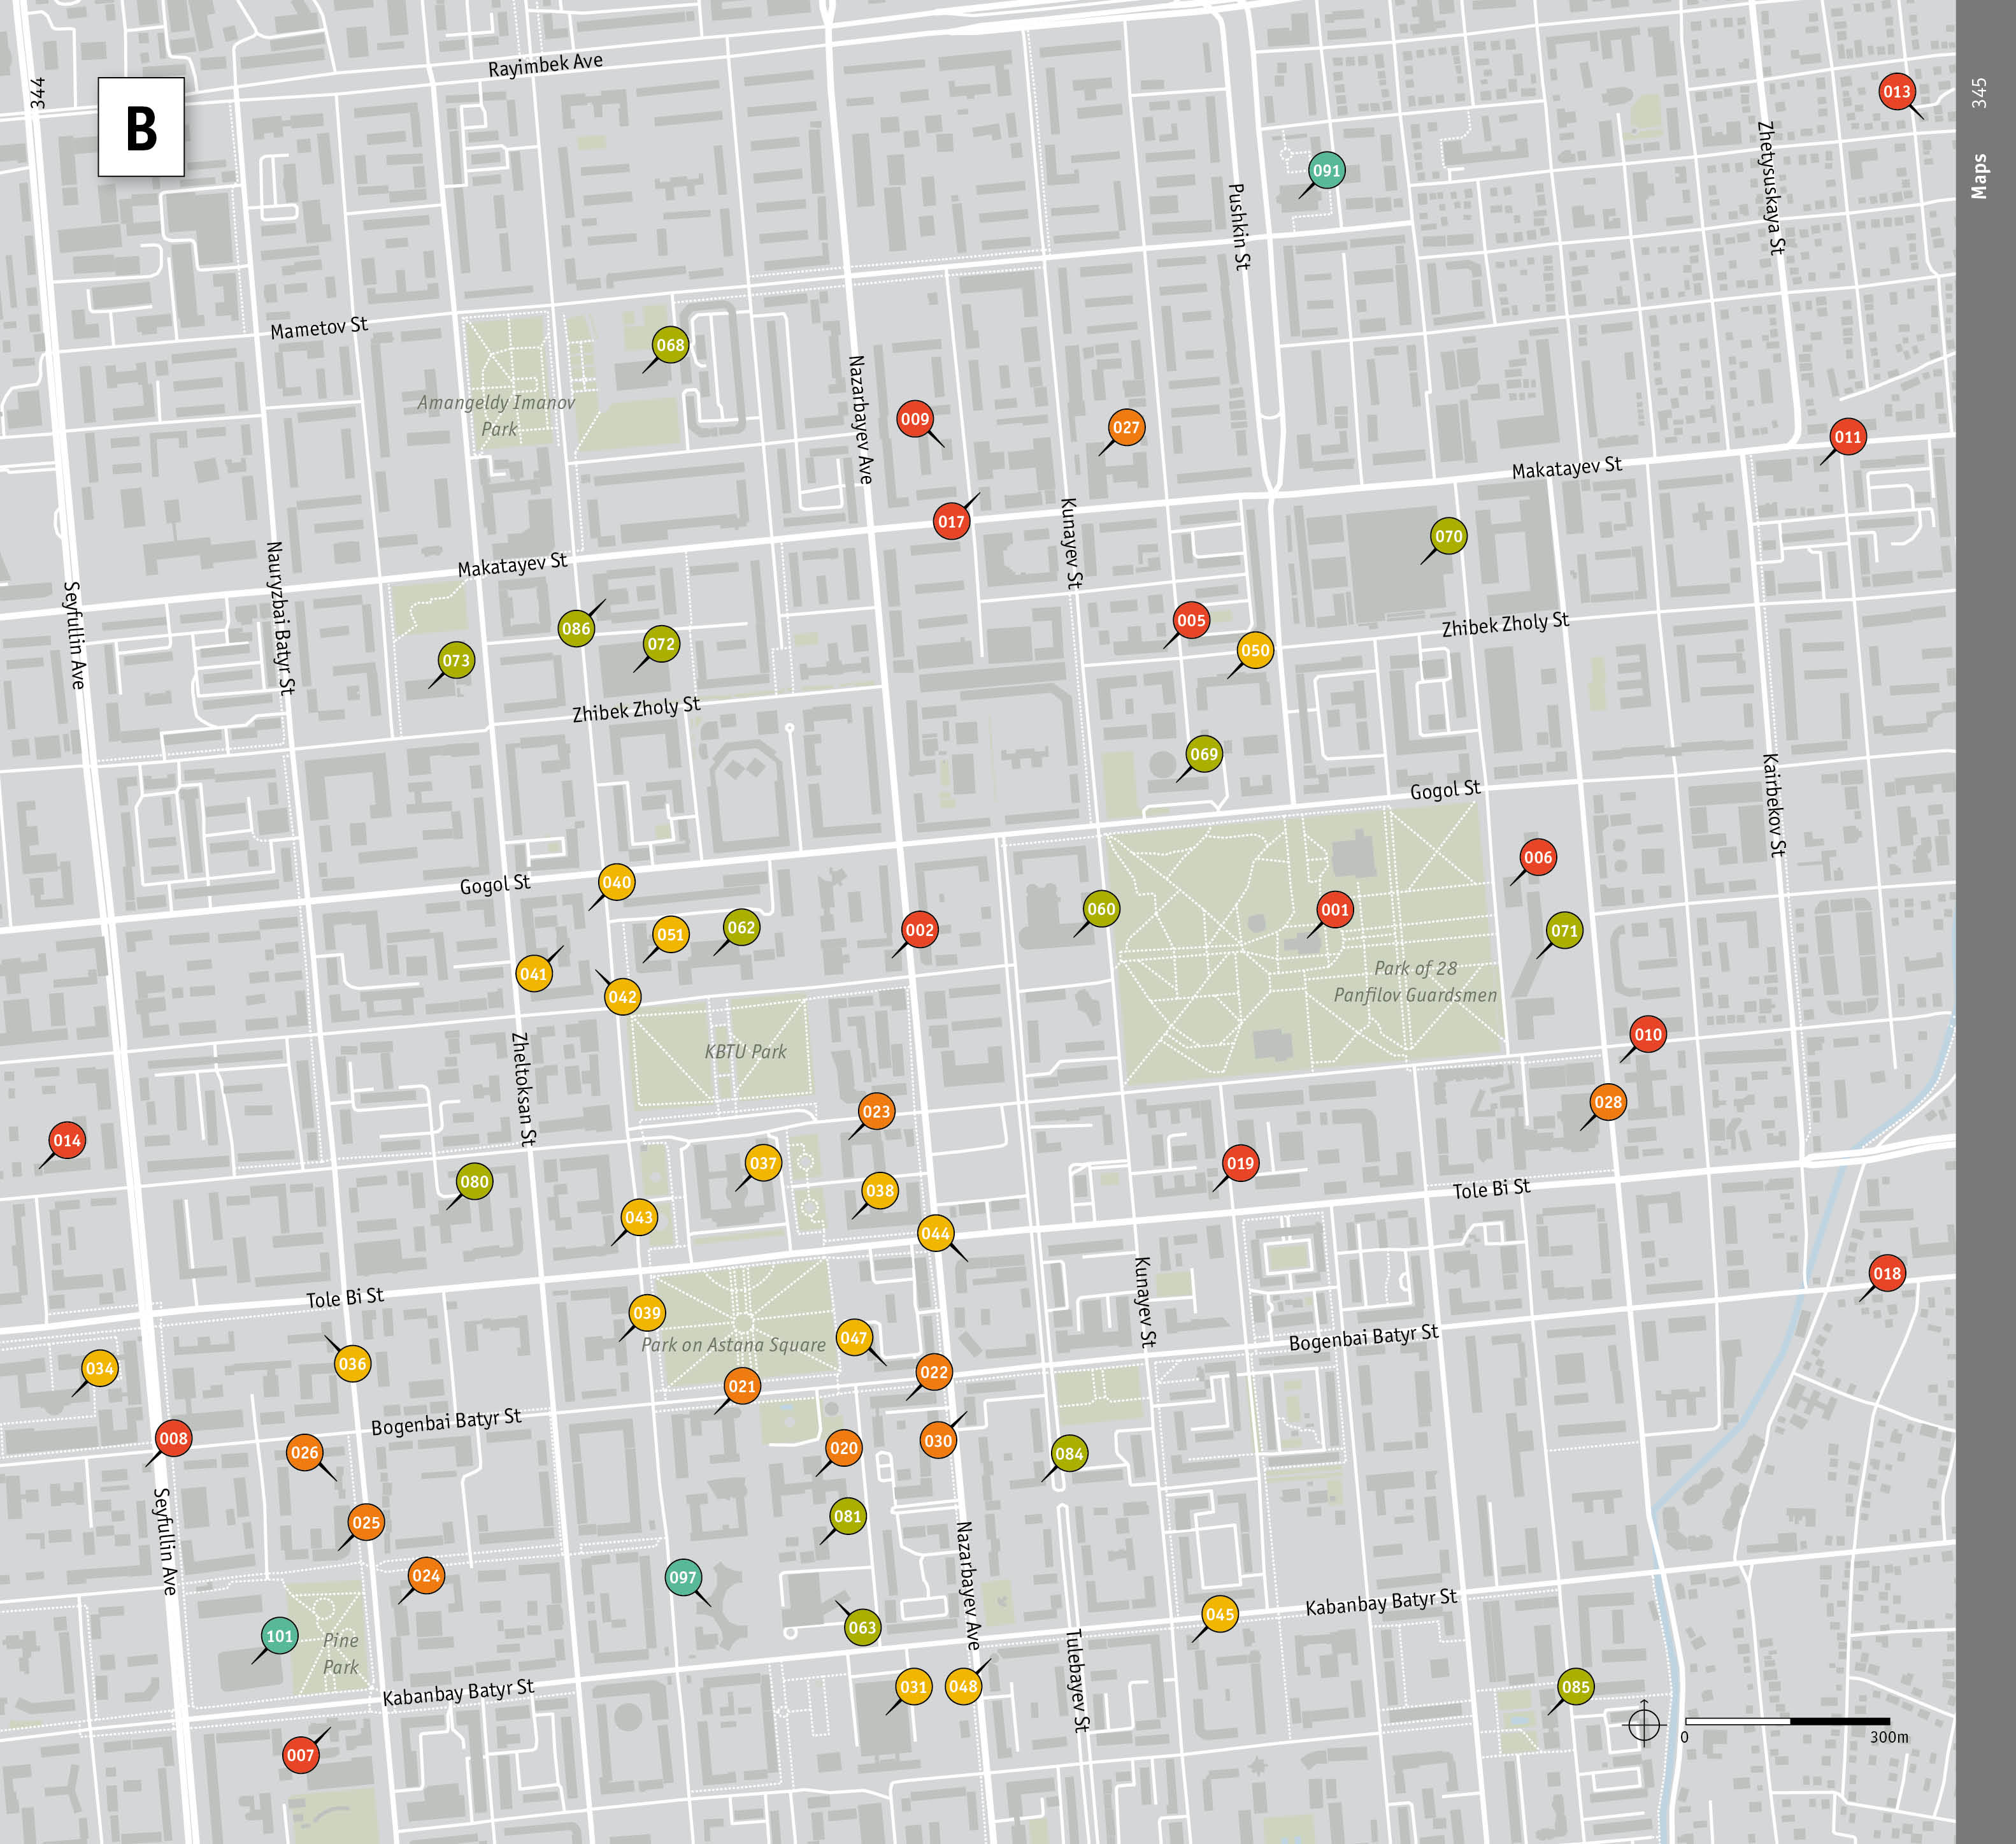Select teal pin 101 beside Pine Park

pos(280,1637)
